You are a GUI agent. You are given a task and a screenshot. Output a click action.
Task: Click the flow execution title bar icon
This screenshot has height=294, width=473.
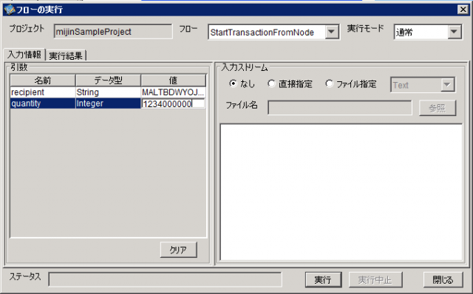point(9,10)
